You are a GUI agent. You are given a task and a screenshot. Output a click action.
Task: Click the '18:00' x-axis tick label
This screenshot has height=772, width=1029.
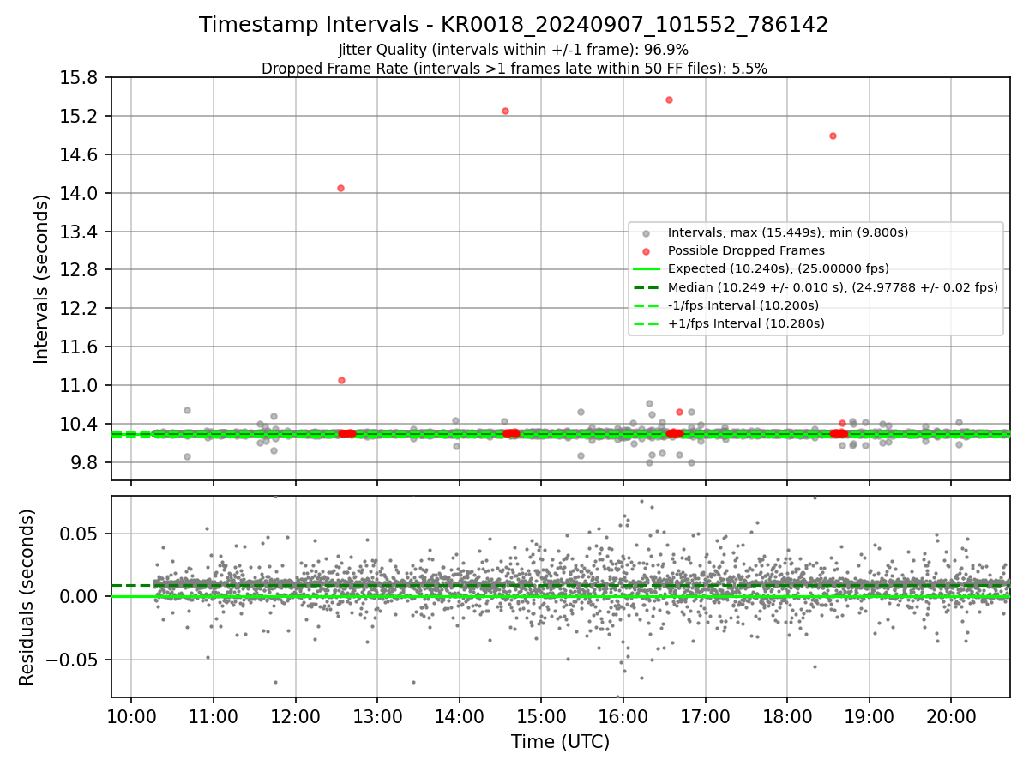(x=787, y=716)
